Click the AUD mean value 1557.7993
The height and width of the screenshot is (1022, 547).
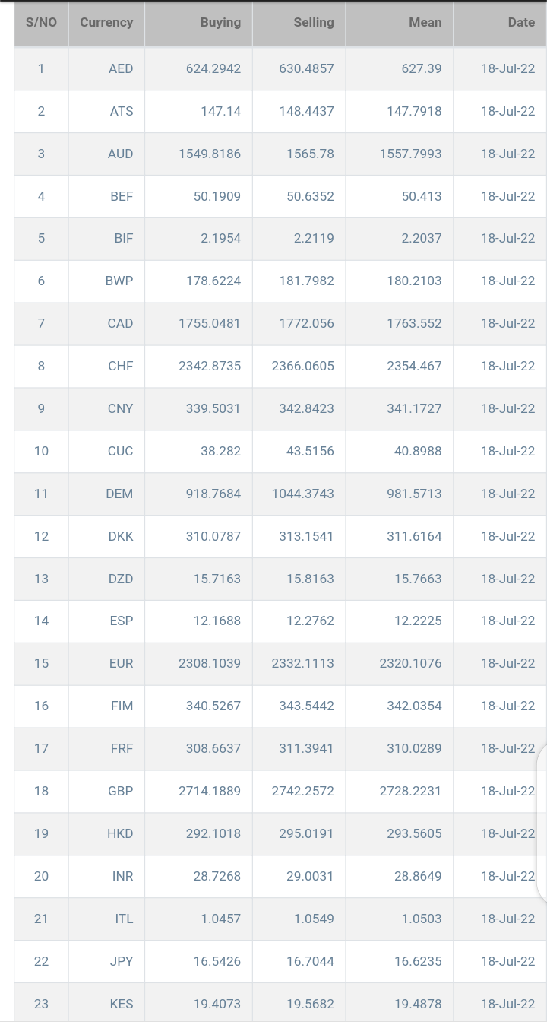point(410,154)
